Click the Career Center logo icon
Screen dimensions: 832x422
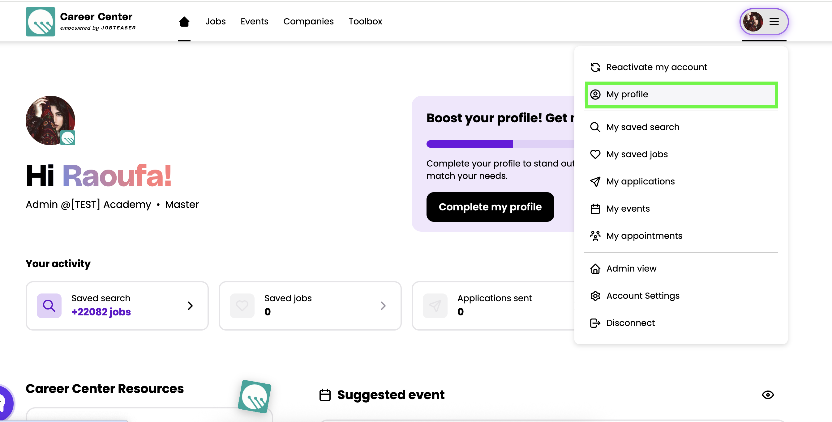[41, 22]
